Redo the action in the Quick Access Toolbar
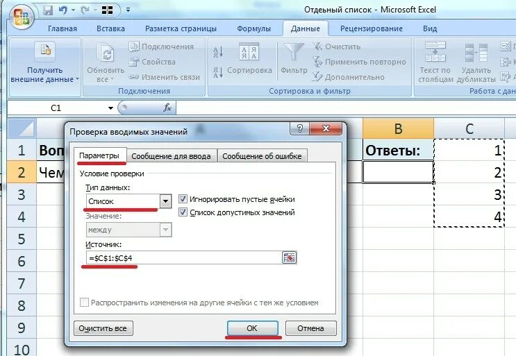 [x=85, y=10]
